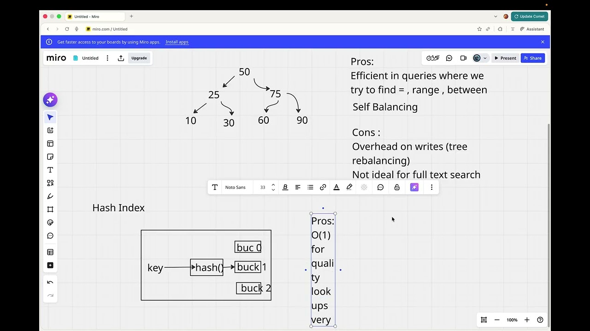Screen dimensions: 590x331
Task: Zoom out the board
Action: [x=497, y=320]
